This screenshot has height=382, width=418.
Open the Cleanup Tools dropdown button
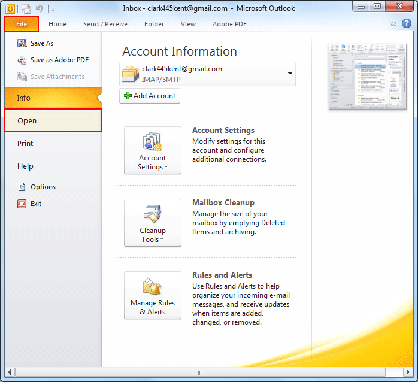[x=153, y=223]
